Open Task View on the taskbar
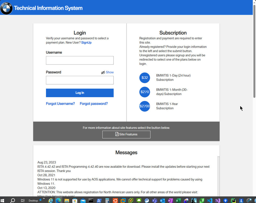This screenshot has width=256, height=203. pyautogui.click(x=23, y=200)
